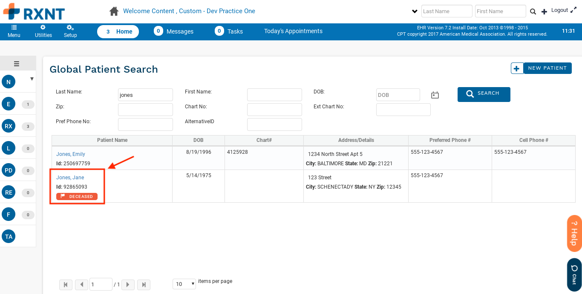Go to the next results page
Screen dimensions: 582x294
click(128, 285)
